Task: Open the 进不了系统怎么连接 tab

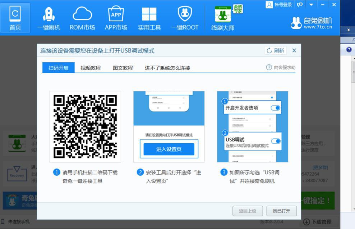Action: point(167,68)
